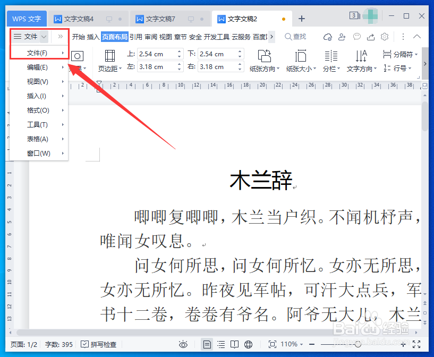Image resolution: width=434 pixels, height=357 pixels.
Task: Expand the 文件 menu button chevron
Action: pyautogui.click(x=44, y=36)
